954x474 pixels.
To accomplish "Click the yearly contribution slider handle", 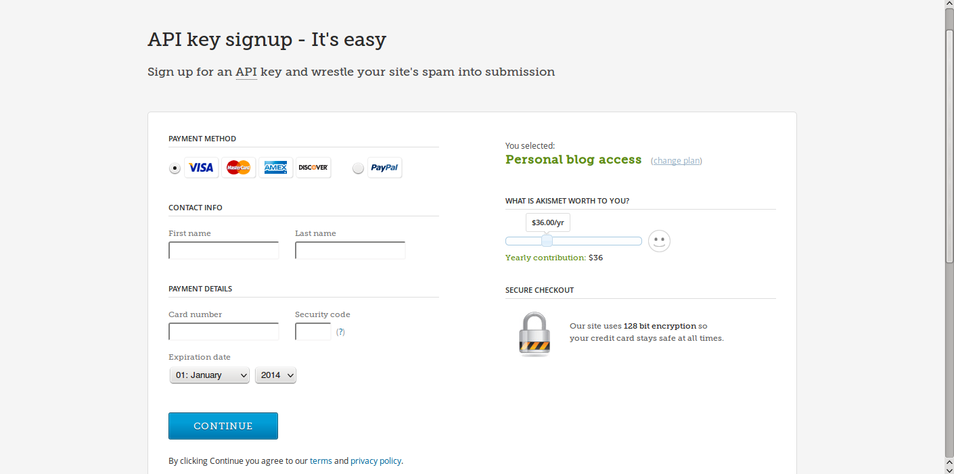I will click(x=547, y=241).
